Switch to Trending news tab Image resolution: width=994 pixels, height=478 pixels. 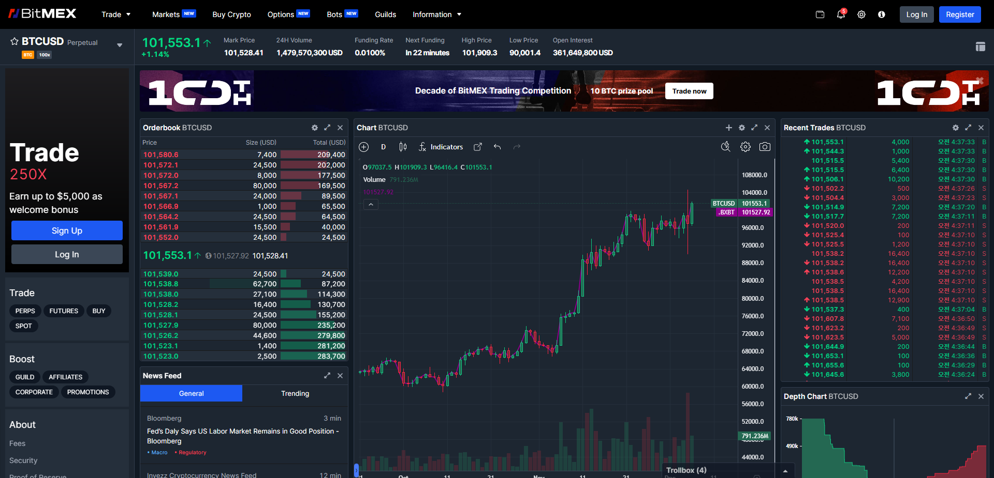[x=295, y=393]
